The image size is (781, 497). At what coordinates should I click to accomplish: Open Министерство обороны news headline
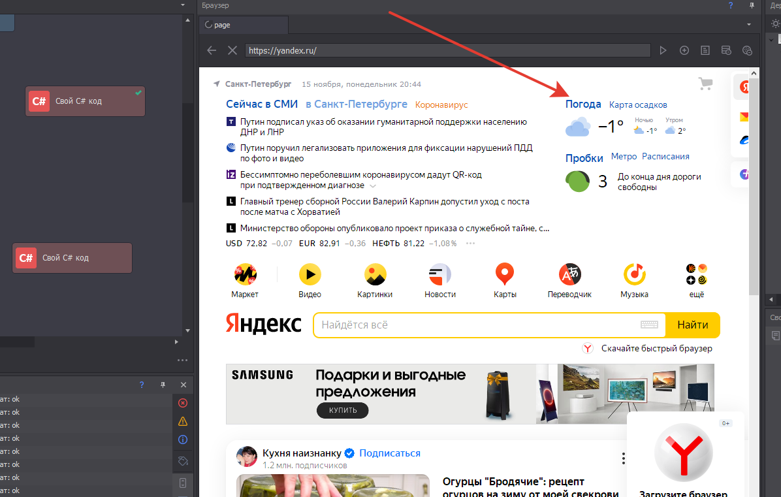[x=394, y=228]
